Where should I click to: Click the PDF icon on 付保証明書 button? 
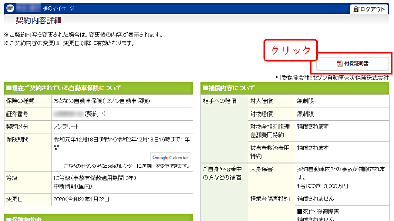[340, 64]
